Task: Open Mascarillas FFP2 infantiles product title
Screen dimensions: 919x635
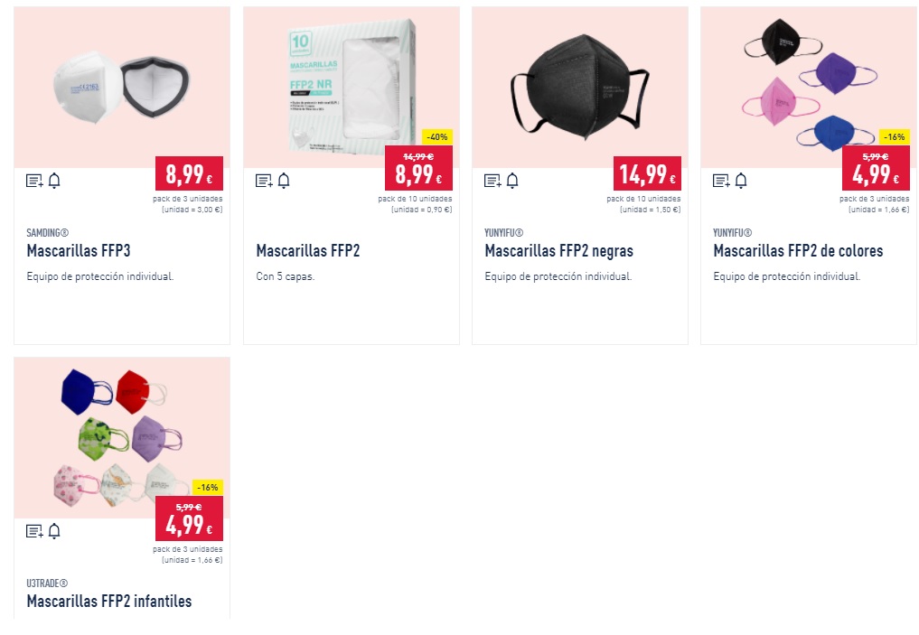Action: (109, 601)
